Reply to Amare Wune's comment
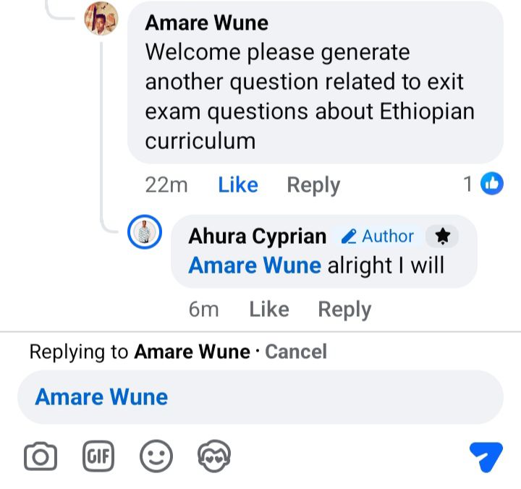The image size is (521, 489). pyautogui.click(x=313, y=185)
